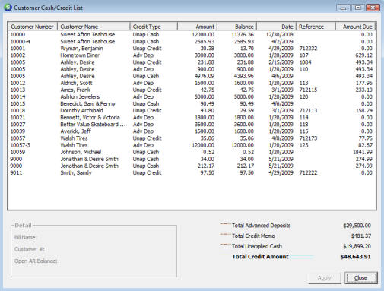Select the Smith, Sandy row

(x=192, y=172)
